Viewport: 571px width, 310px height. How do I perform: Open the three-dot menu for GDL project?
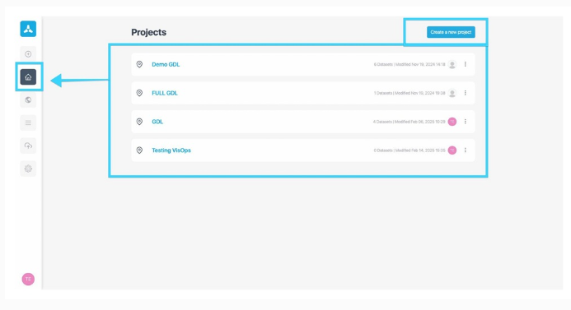[465, 122]
